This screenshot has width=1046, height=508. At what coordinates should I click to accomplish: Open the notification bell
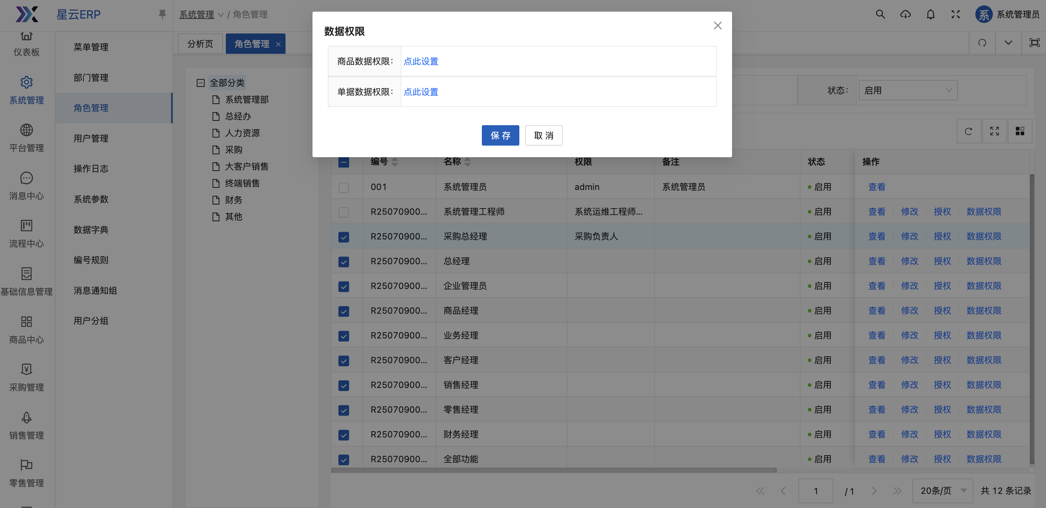pyautogui.click(x=930, y=15)
